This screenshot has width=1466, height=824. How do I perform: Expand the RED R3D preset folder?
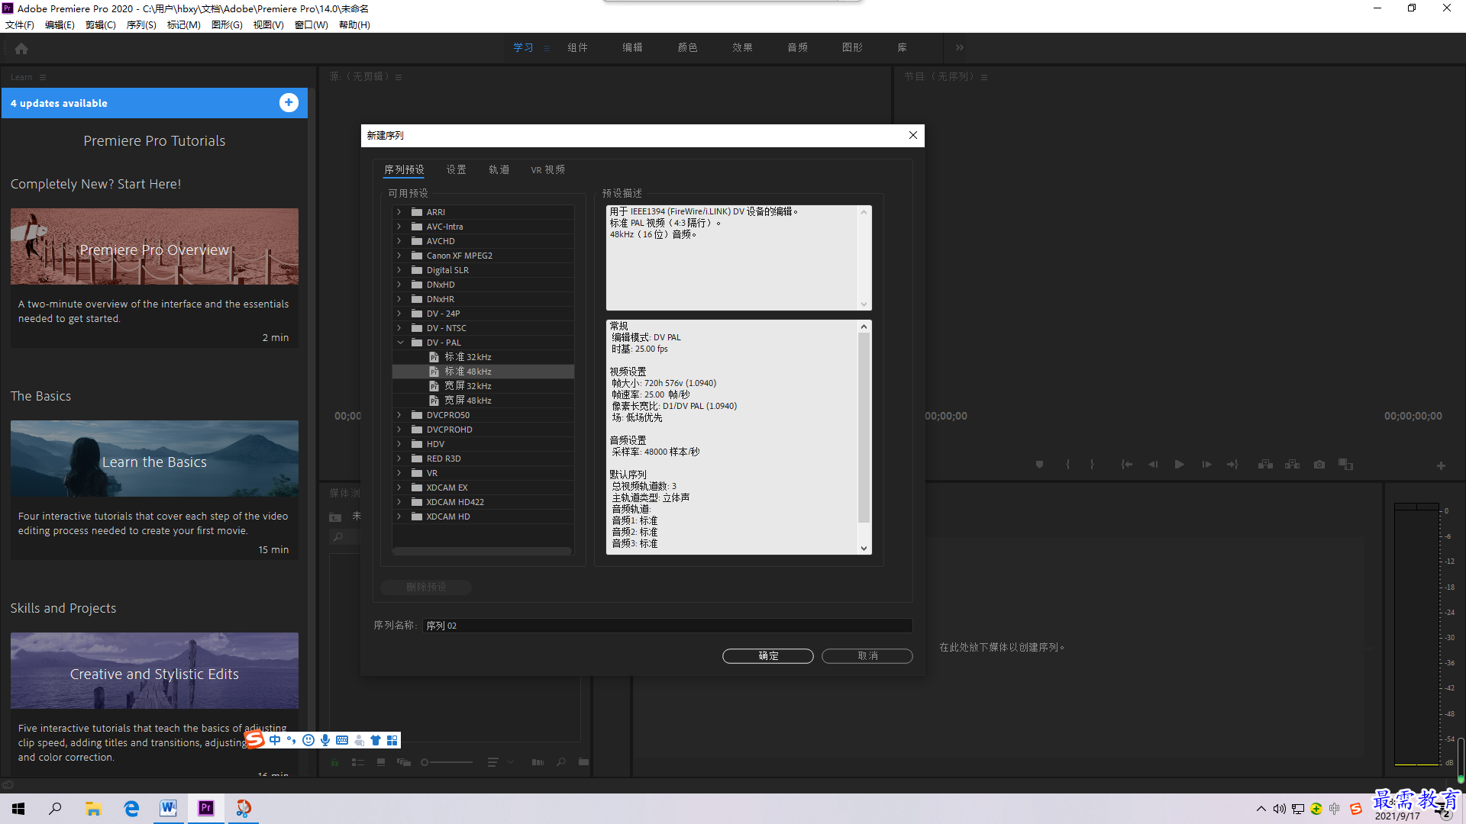click(x=399, y=459)
